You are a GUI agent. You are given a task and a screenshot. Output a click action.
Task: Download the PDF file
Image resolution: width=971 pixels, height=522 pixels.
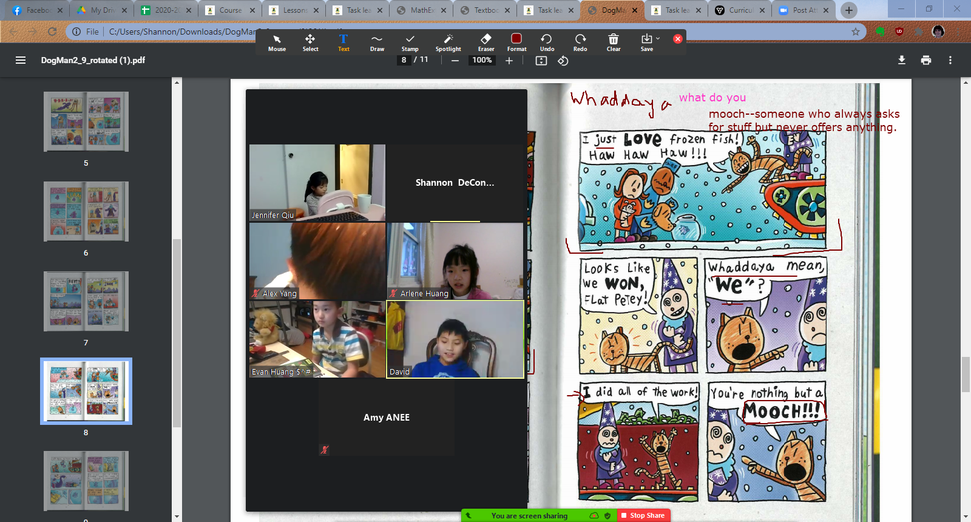902,60
